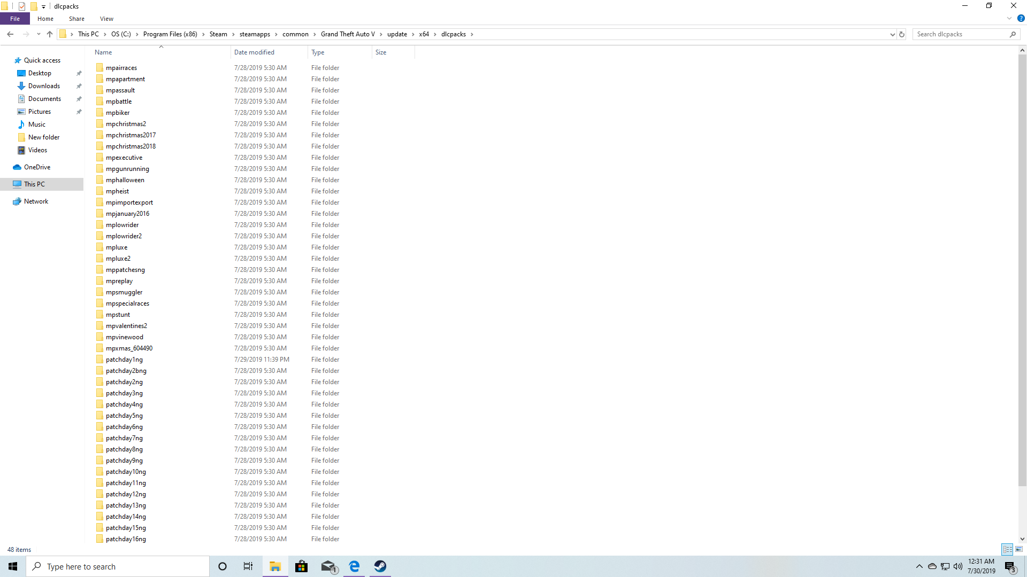Viewport: 1027px width, 577px height.
Task: Expand the ribbon with the chevron
Action: (x=1009, y=18)
